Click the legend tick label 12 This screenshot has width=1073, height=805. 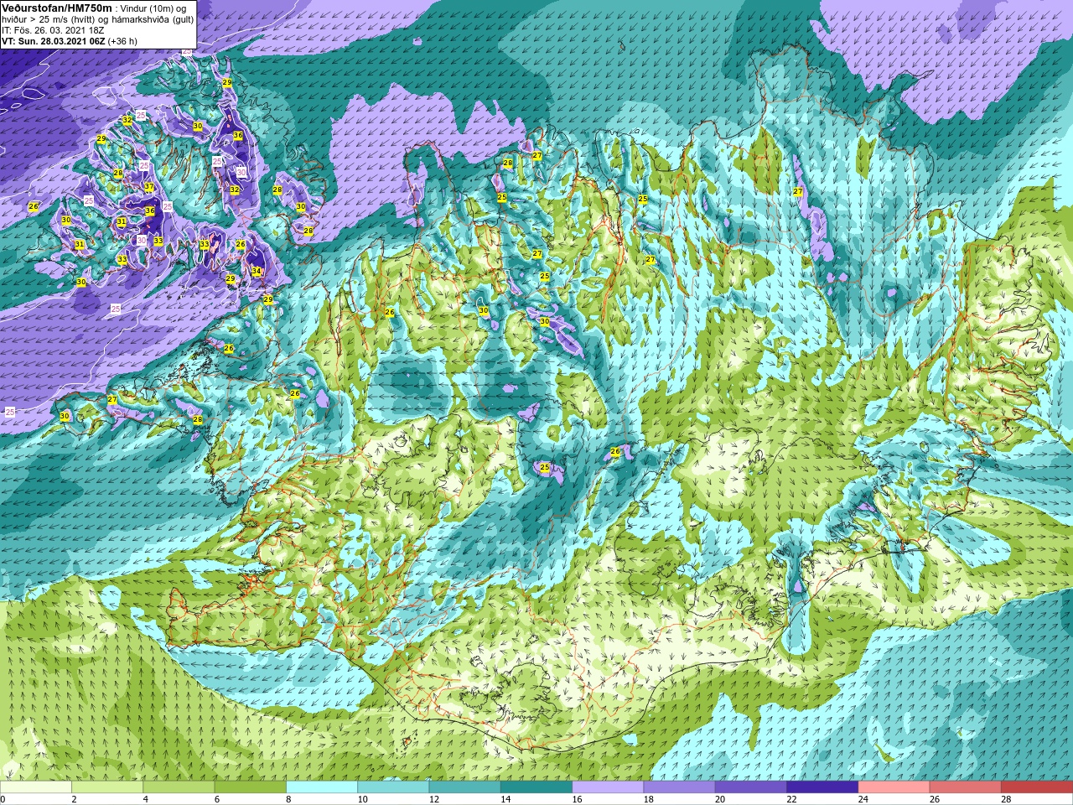coord(433,799)
